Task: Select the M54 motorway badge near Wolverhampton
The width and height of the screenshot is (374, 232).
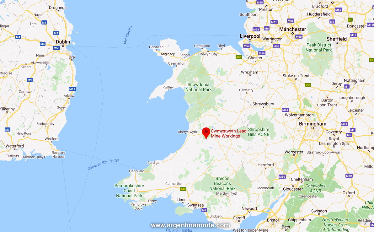Action: tap(285, 110)
